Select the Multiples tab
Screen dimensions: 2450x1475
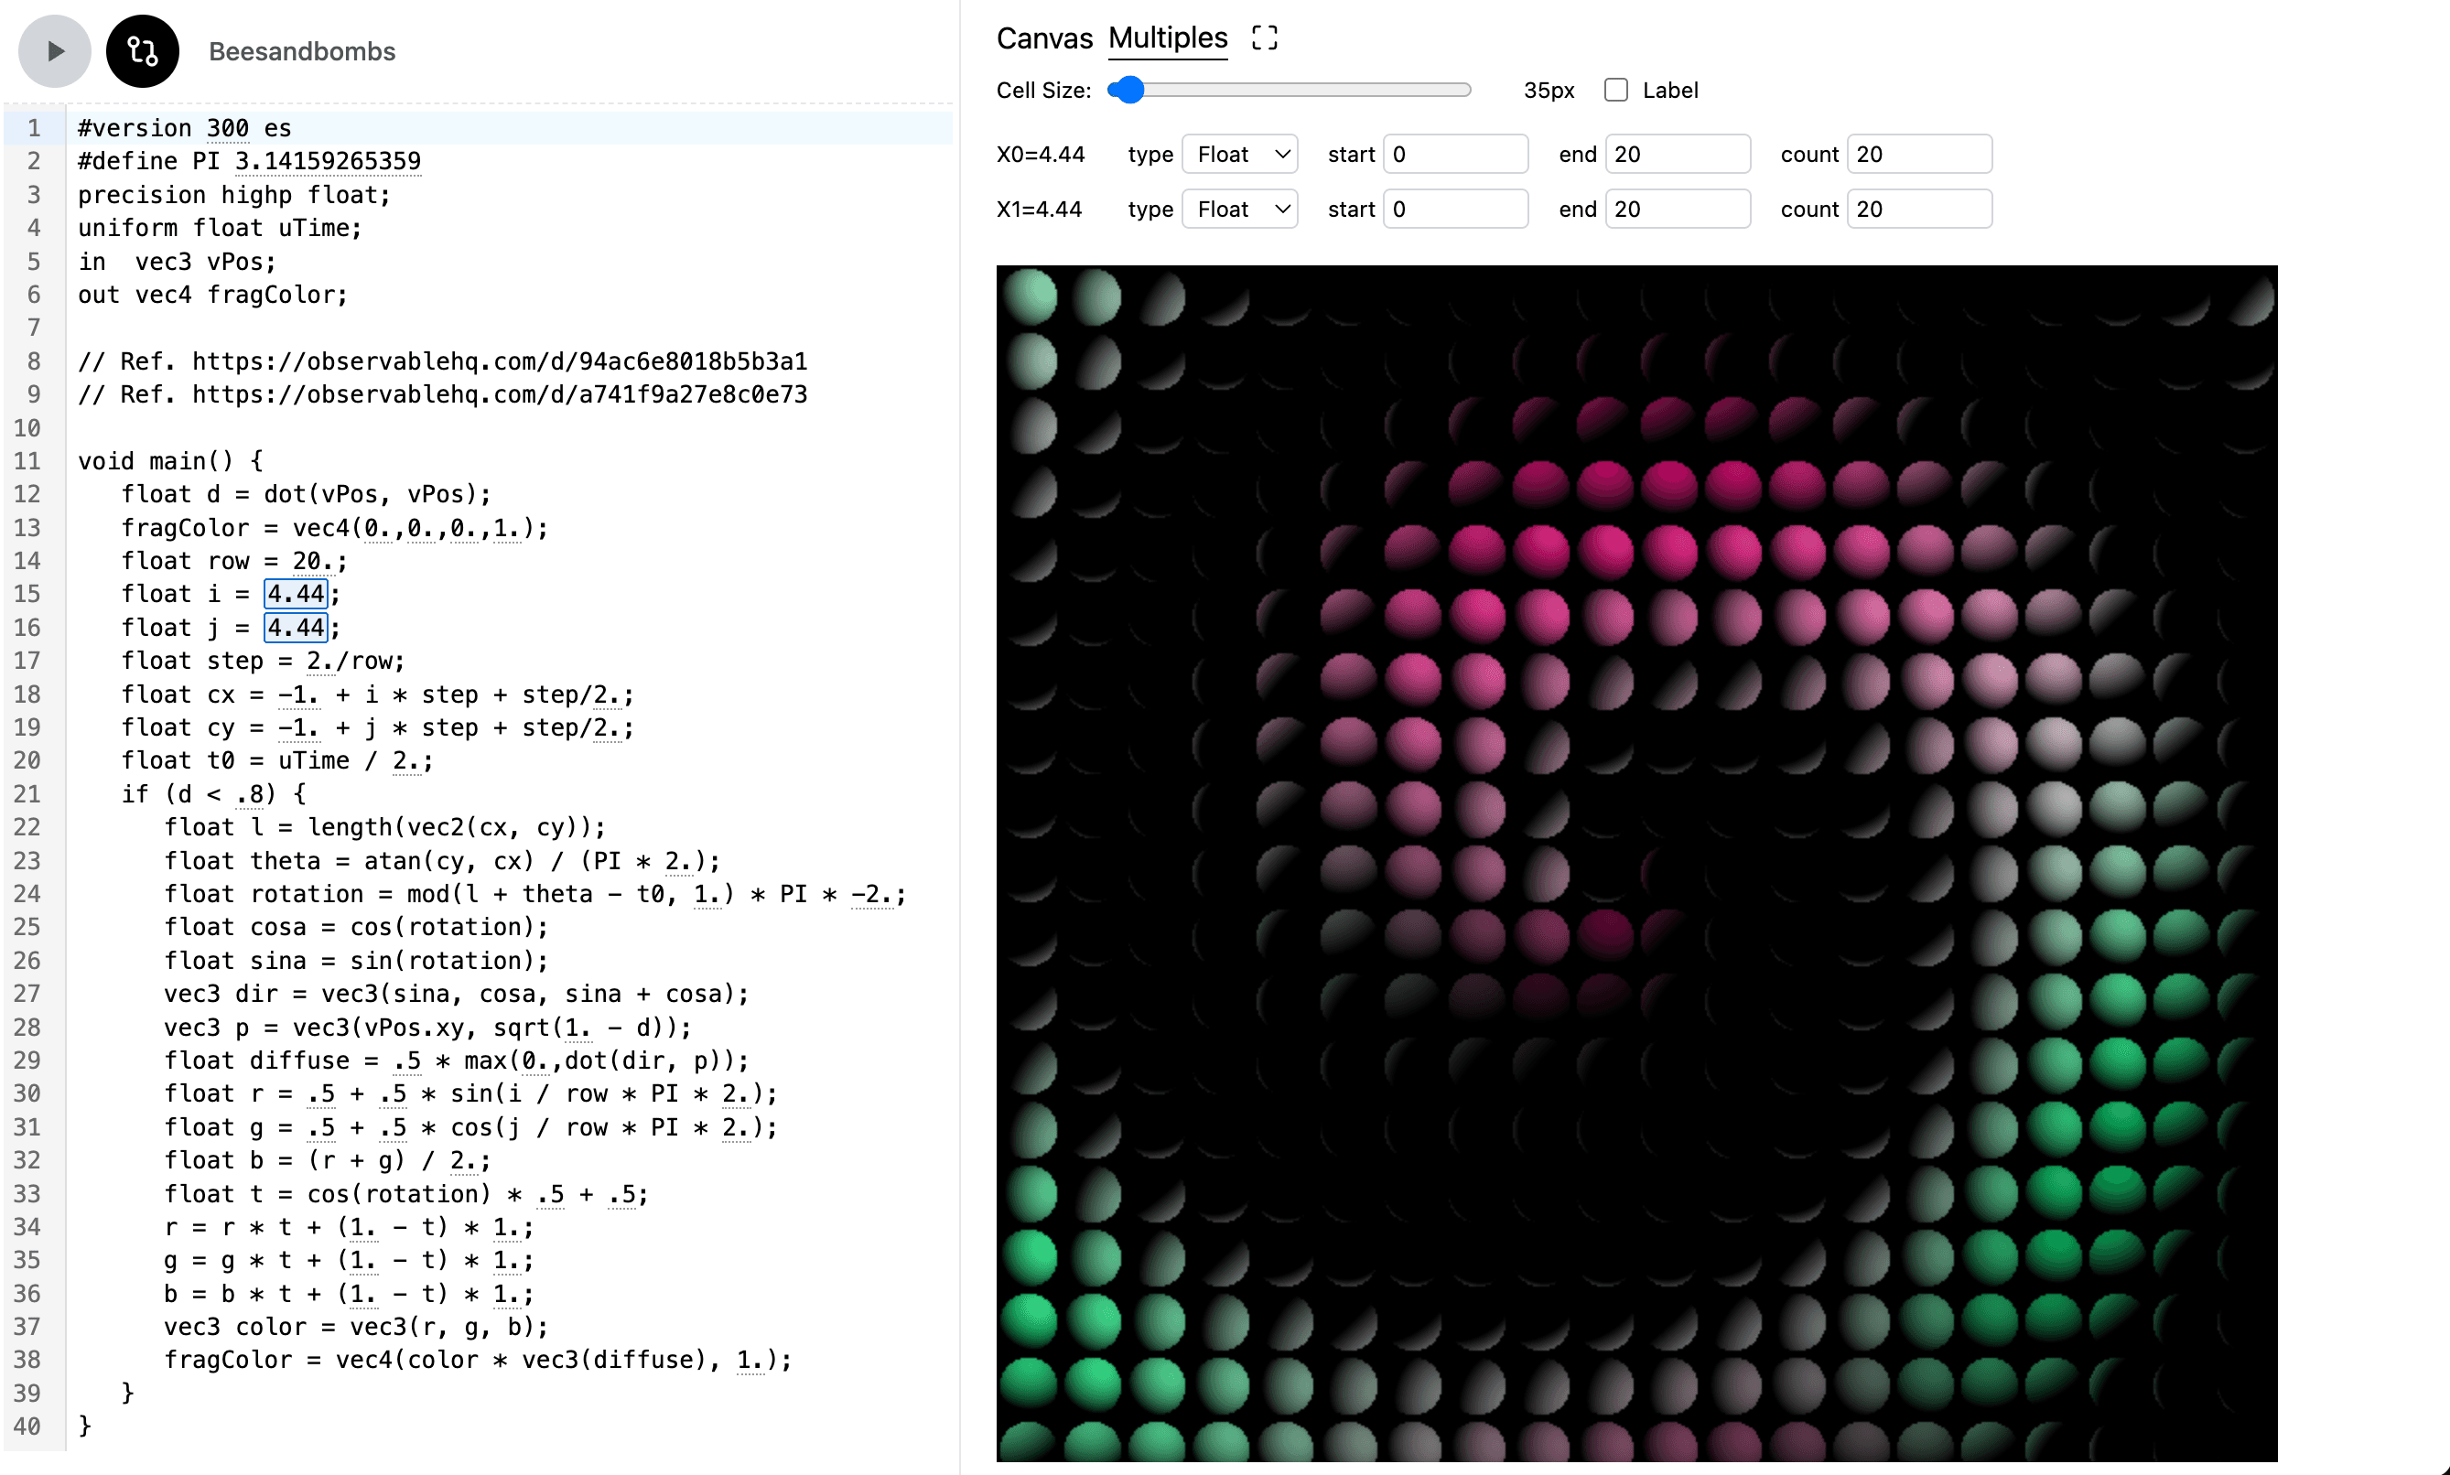coord(1167,38)
